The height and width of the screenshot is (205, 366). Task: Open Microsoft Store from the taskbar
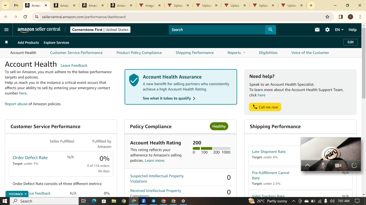click(104, 201)
